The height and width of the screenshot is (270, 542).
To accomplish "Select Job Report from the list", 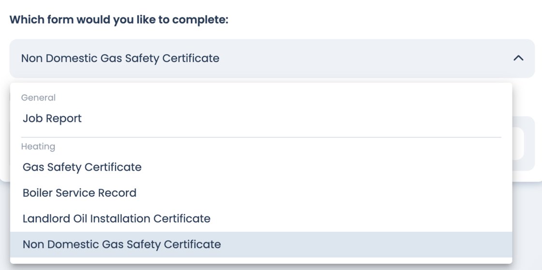I will click(x=52, y=119).
